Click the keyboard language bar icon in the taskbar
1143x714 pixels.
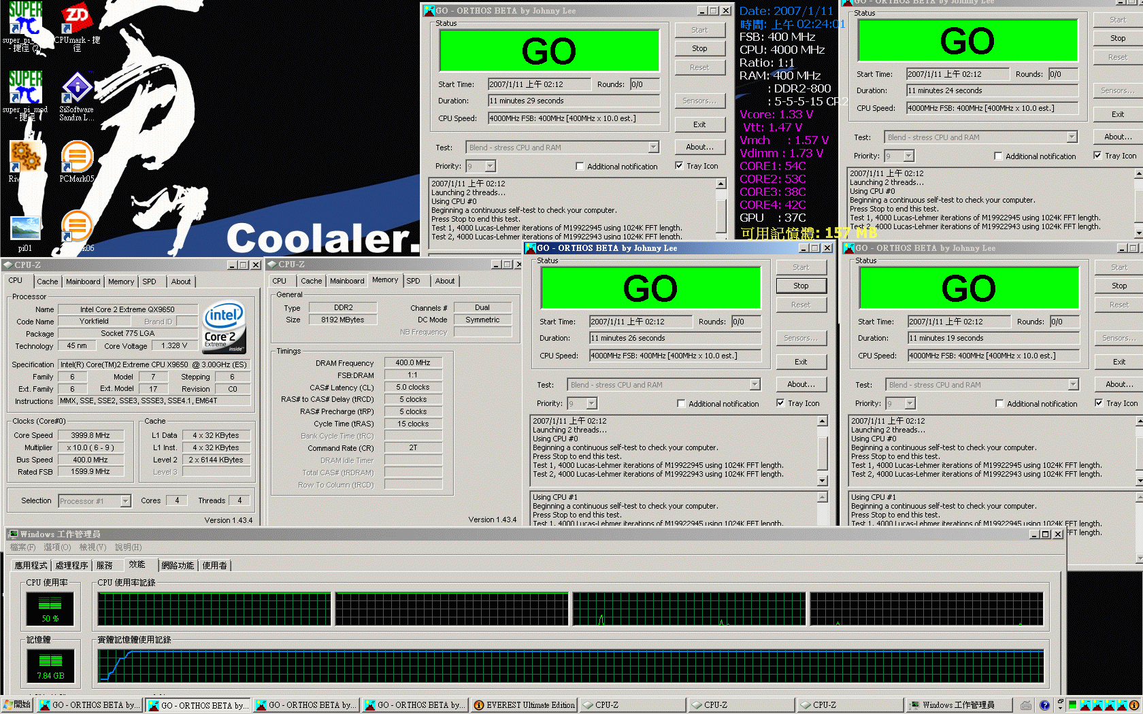coord(1026,705)
